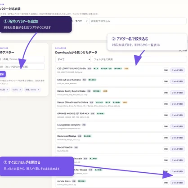Click file name rurune_dress_ver1.0.zip
The width and height of the screenshot is (188, 188).
[67, 184]
